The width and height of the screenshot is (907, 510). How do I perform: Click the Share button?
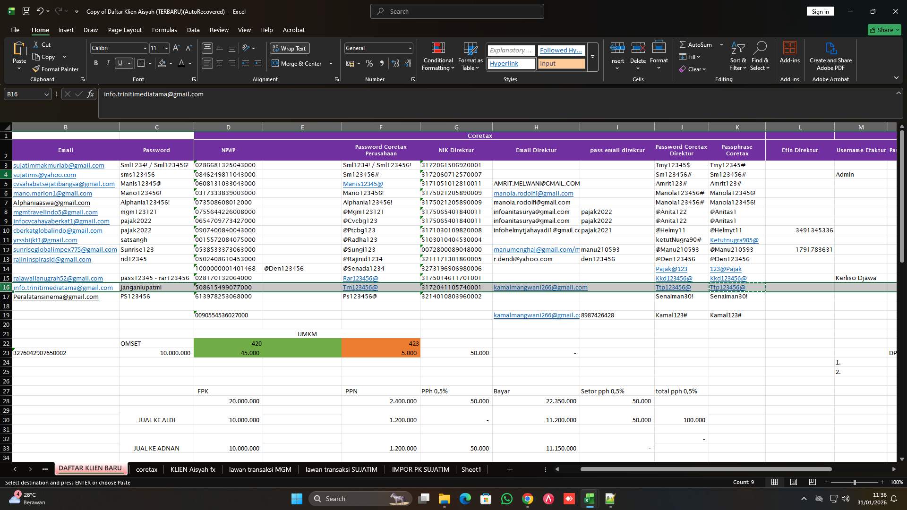(x=884, y=30)
